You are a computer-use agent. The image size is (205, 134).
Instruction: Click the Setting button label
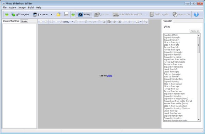[86, 14]
